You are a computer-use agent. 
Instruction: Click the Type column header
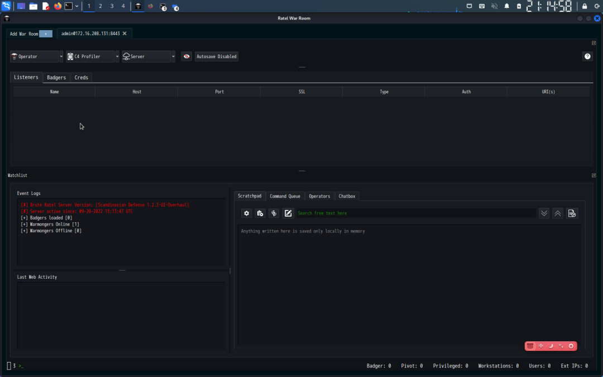tap(384, 92)
